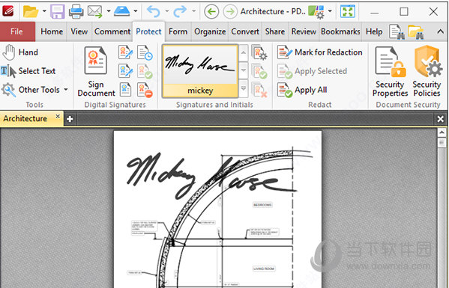Viewport: 449px width, 288px height.
Task: Click Apply All redactions button
Action: point(302,90)
